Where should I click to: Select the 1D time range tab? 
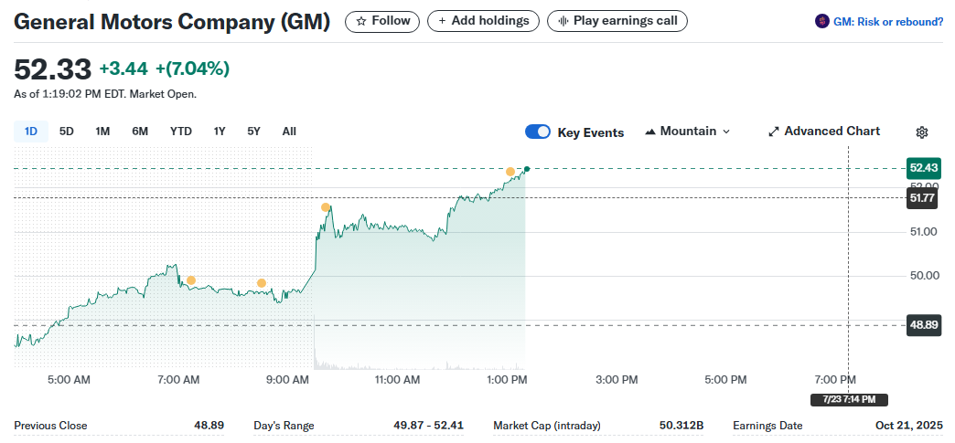[31, 132]
